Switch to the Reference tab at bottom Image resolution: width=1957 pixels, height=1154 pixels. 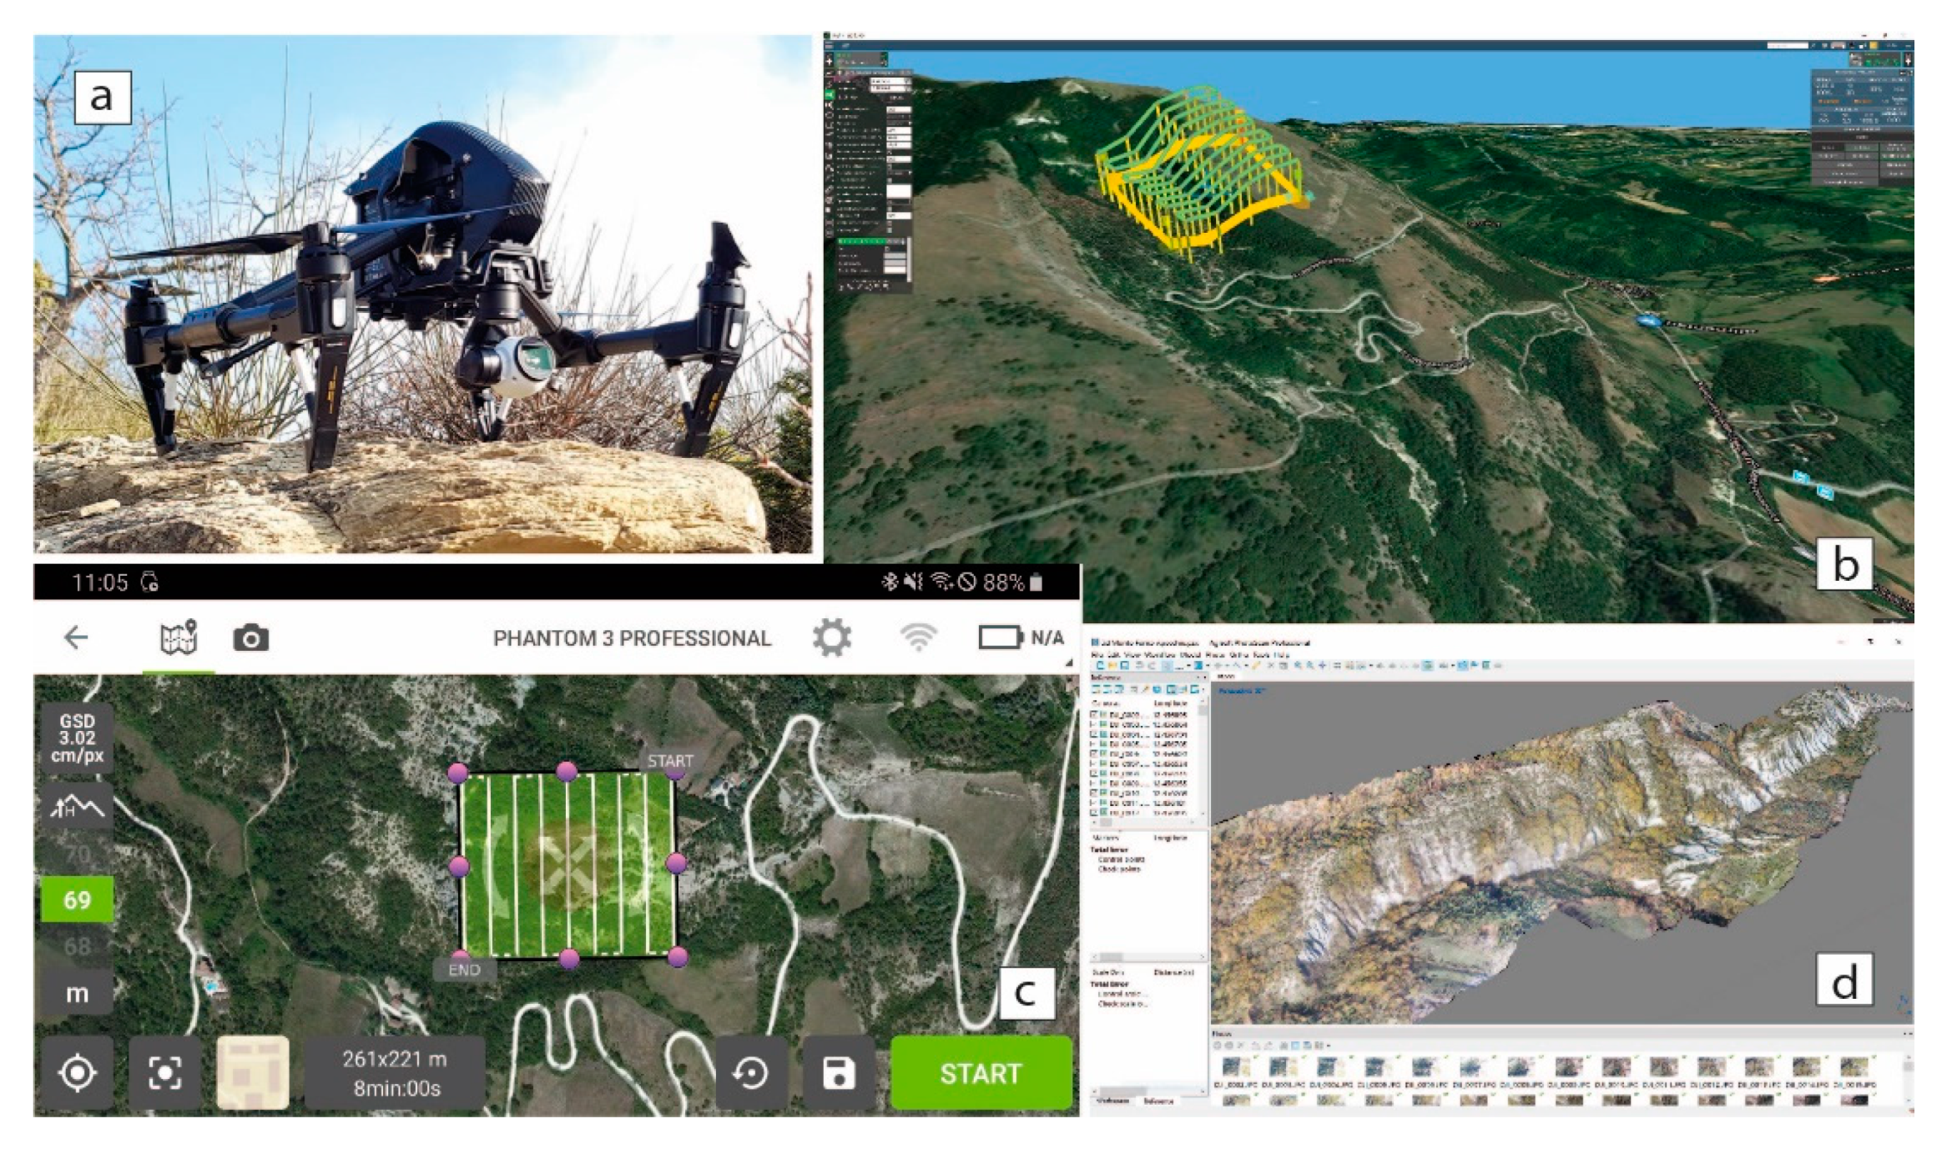point(1158,1101)
